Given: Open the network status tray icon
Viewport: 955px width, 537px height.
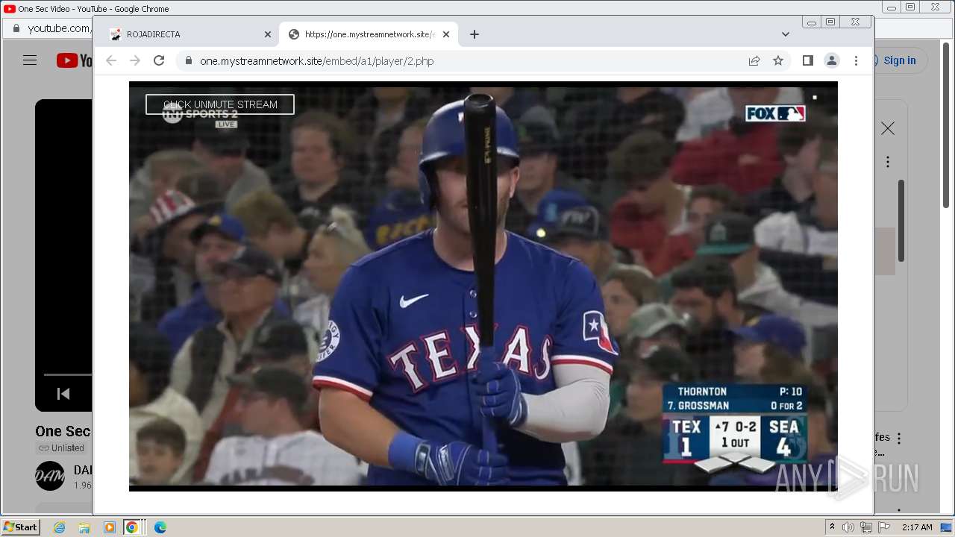Looking at the screenshot, I should click(865, 527).
